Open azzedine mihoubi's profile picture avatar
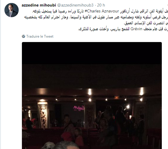This screenshot has height=149, width=168. click(x=12, y=10)
